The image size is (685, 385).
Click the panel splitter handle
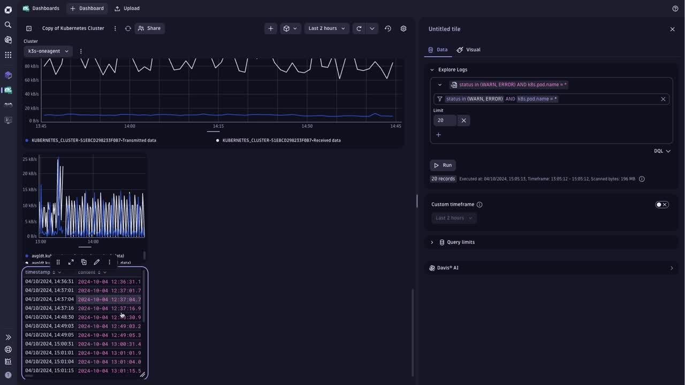pyautogui.click(x=417, y=201)
